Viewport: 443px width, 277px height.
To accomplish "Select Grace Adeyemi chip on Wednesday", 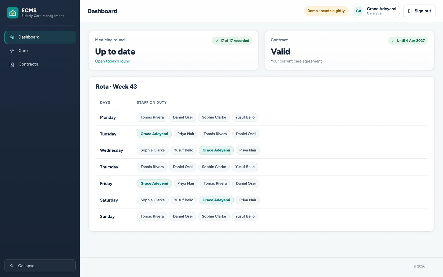I will [x=216, y=150].
